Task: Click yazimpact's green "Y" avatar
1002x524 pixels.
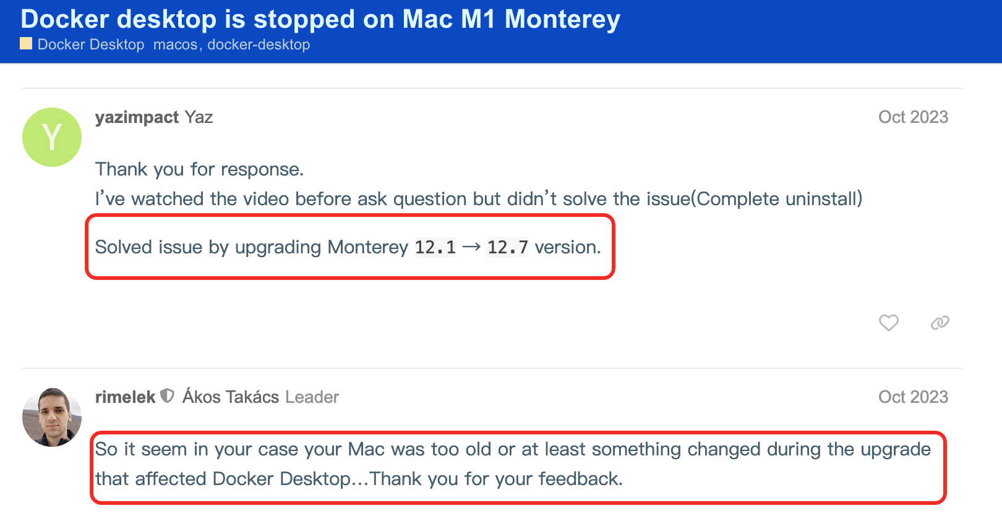Action: click(52, 137)
